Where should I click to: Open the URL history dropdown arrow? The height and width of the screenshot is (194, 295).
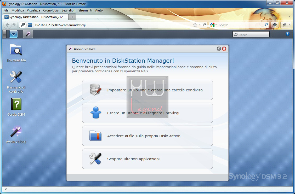(200, 25)
